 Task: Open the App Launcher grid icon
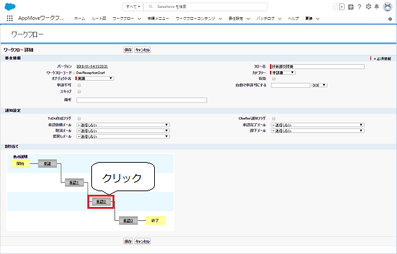click(x=10, y=19)
